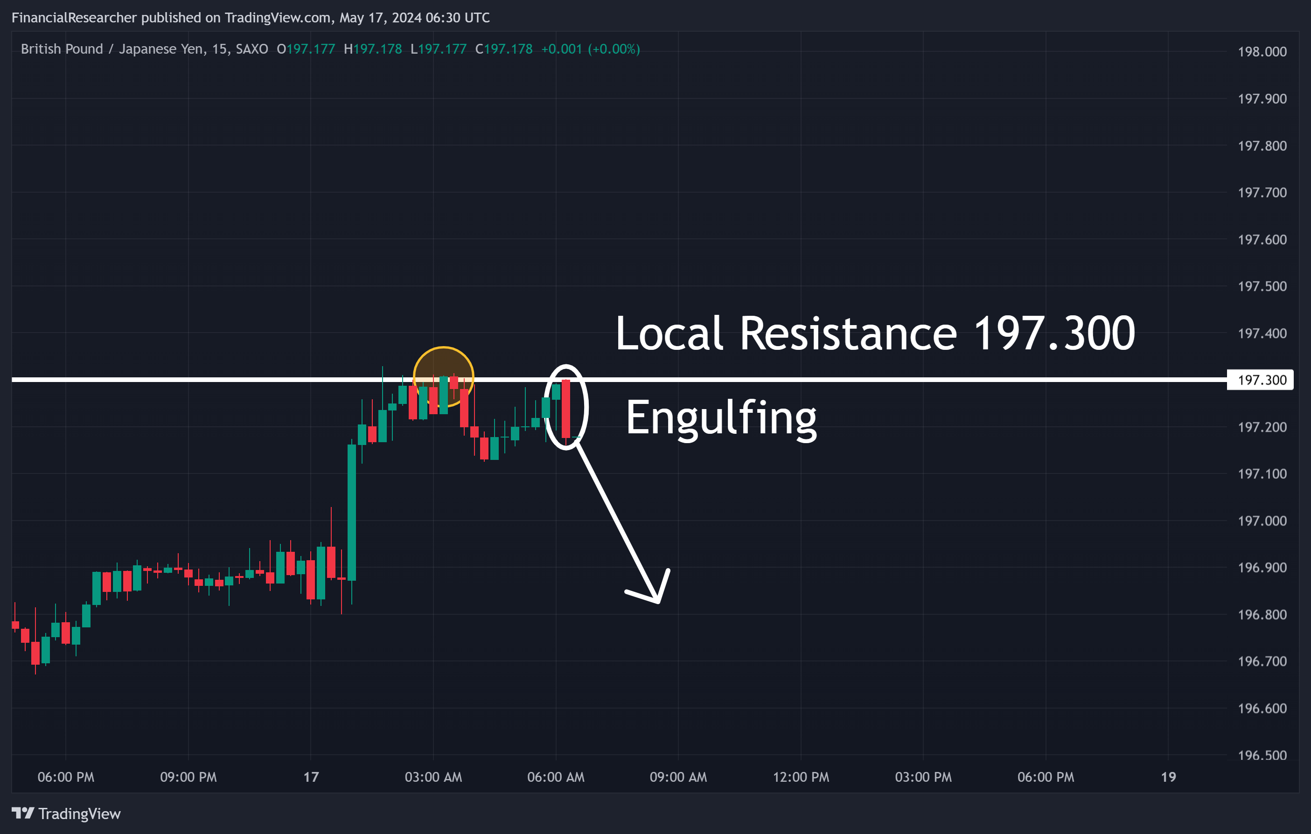Click the red engulfing candle body
1311x834 pixels.
(566, 409)
